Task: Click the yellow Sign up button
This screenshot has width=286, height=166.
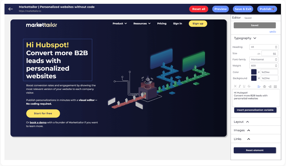Action: 198,23
